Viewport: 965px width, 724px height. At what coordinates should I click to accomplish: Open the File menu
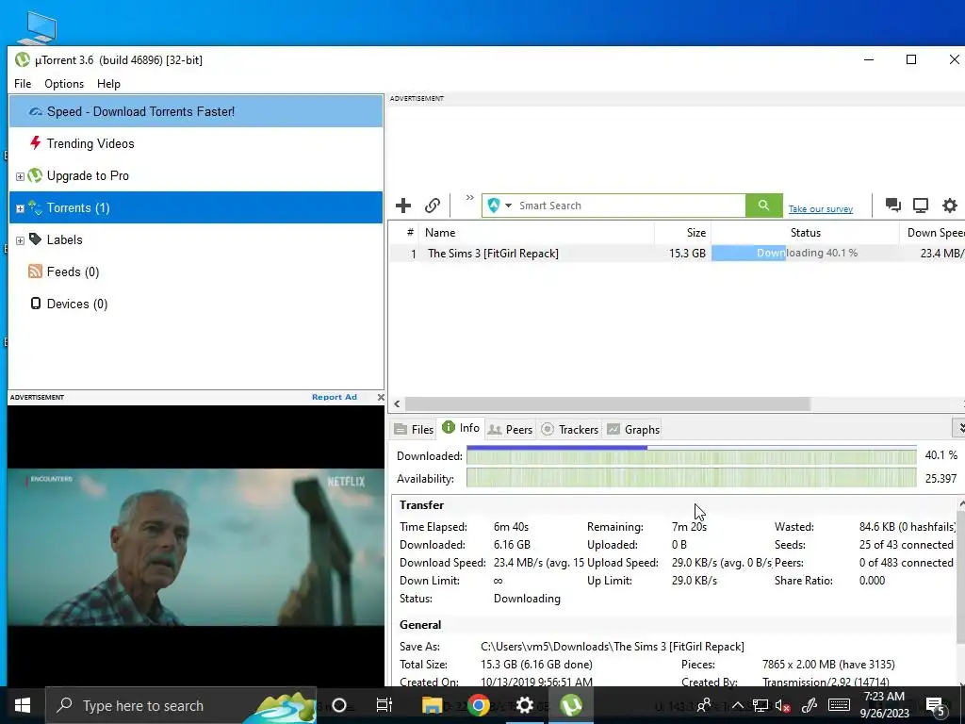(23, 84)
